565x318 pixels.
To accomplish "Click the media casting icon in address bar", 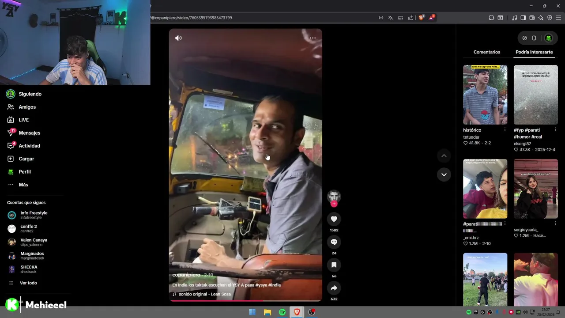I will (x=381, y=18).
